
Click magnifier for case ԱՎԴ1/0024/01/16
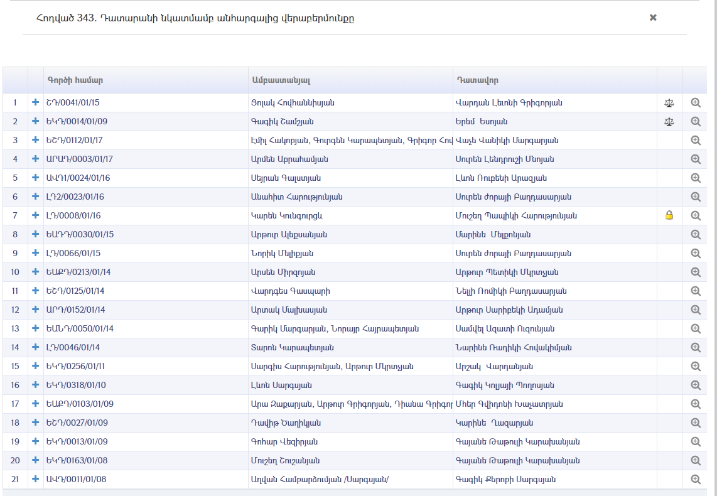[696, 178]
